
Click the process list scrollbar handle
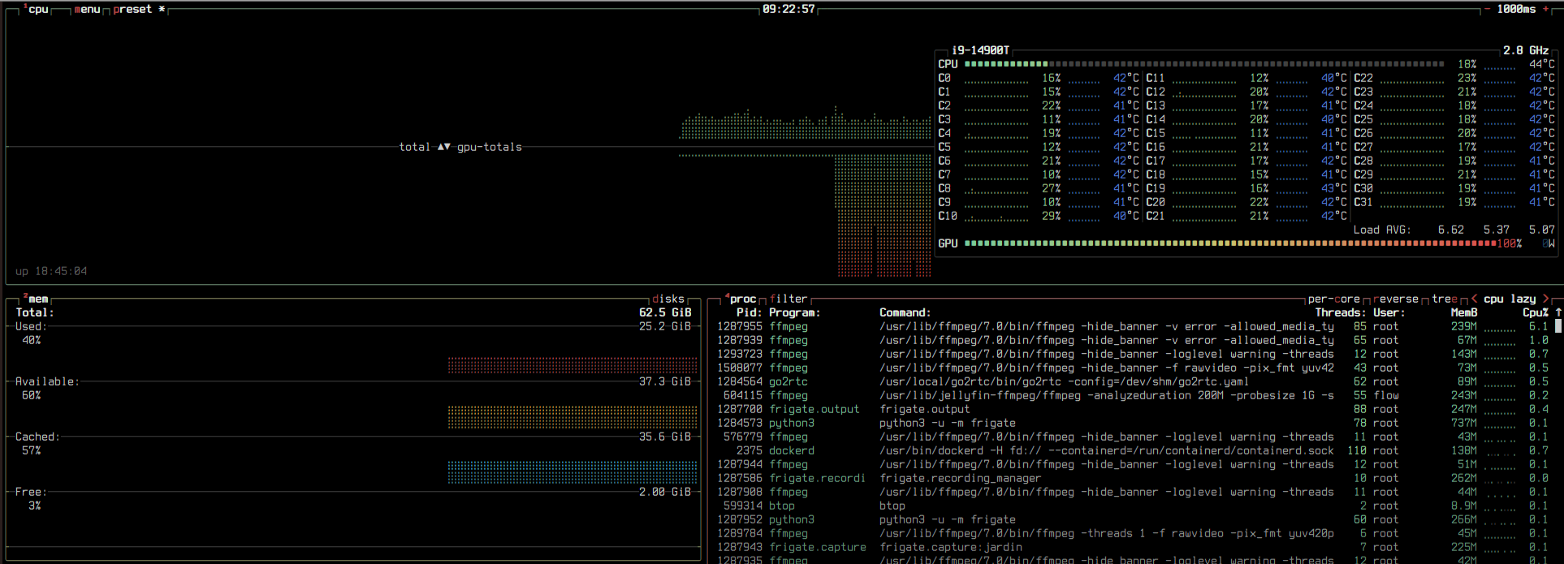1558,325
